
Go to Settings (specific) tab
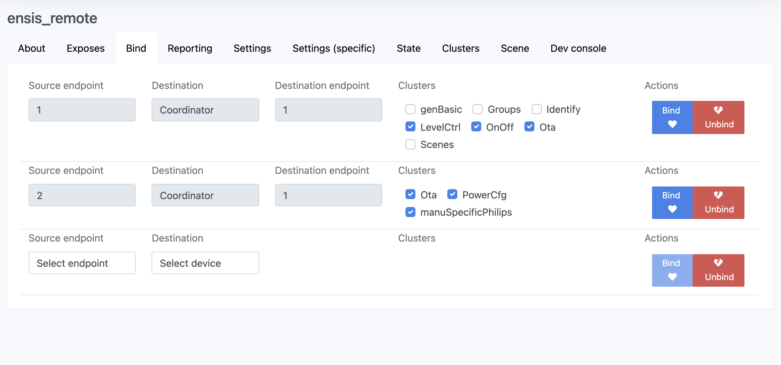pyautogui.click(x=334, y=48)
